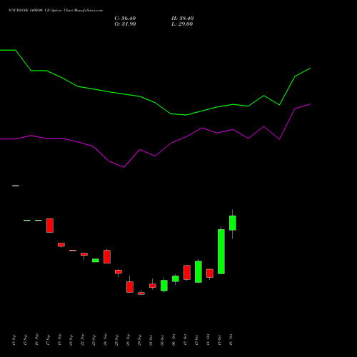The width and height of the screenshot is (357, 357).
Task: Select the red candle above 17 Sep
Action: (x=50, y=226)
